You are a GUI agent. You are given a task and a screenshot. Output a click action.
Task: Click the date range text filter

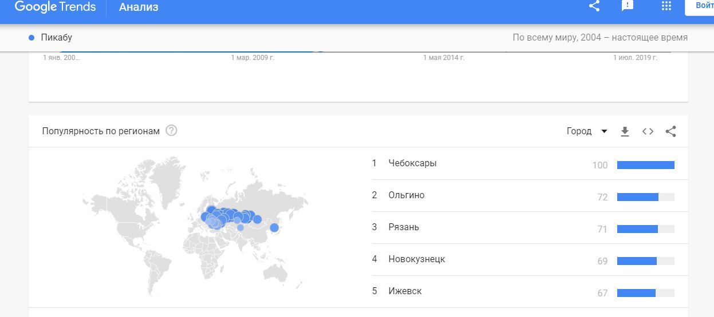click(x=599, y=38)
